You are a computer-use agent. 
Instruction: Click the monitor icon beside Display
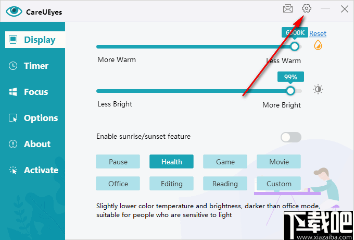click(13, 40)
